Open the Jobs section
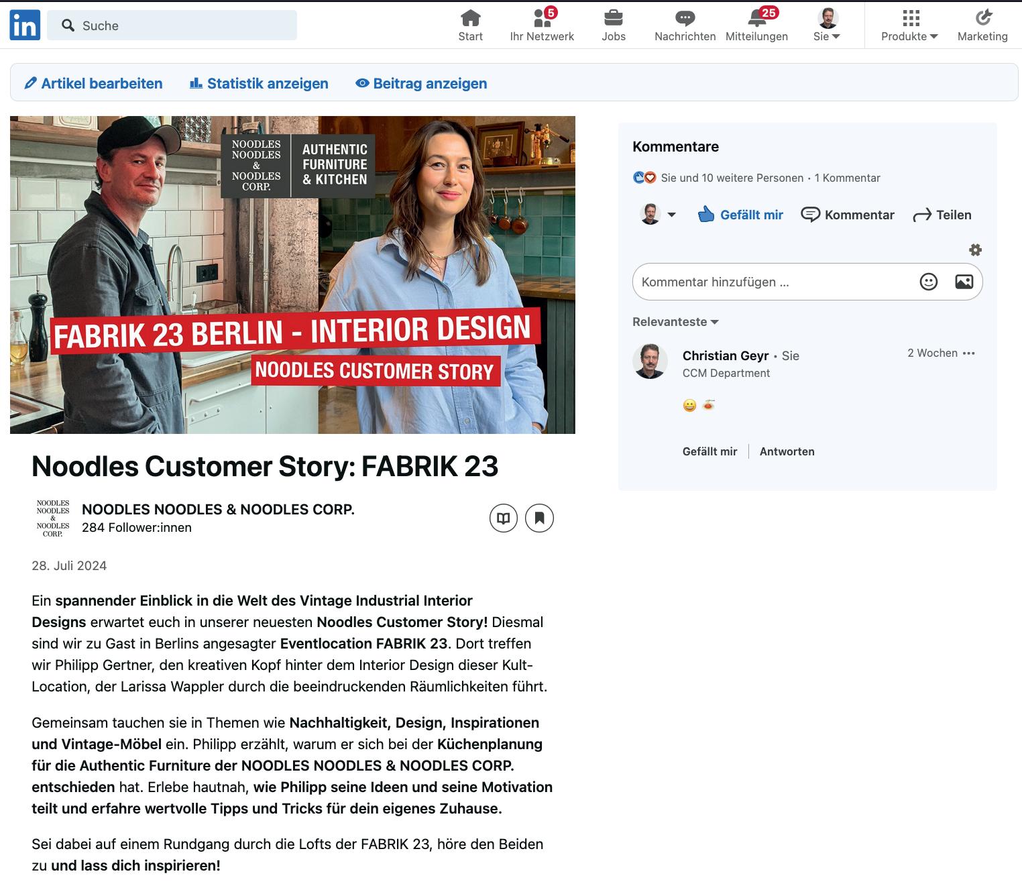 (614, 25)
